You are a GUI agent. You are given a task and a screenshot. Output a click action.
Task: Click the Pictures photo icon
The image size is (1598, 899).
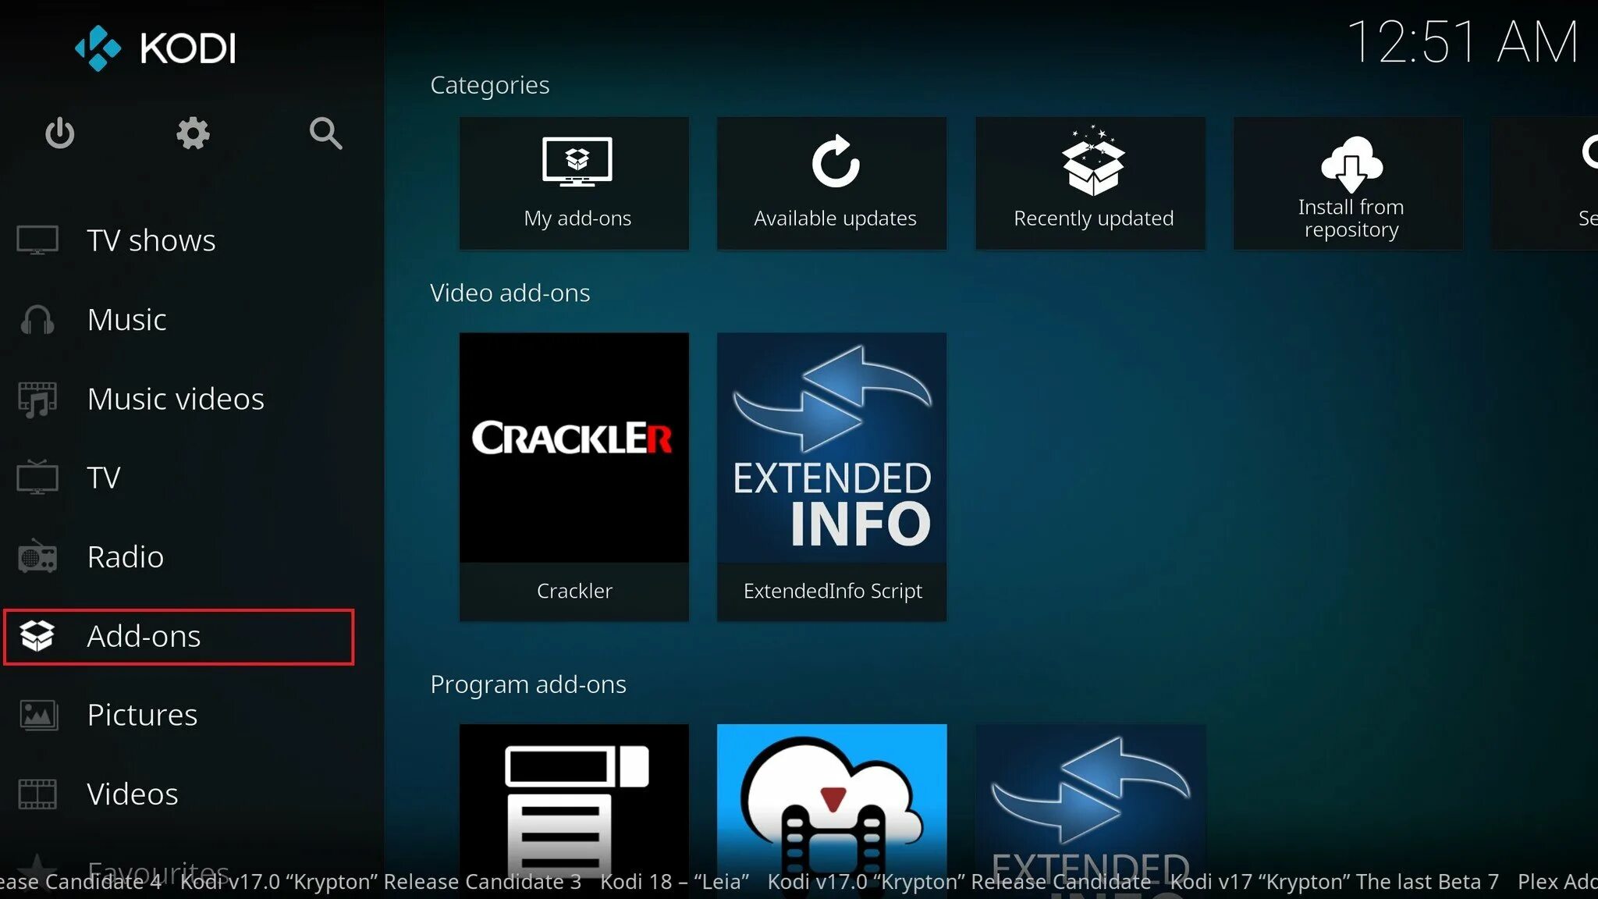click(x=37, y=715)
